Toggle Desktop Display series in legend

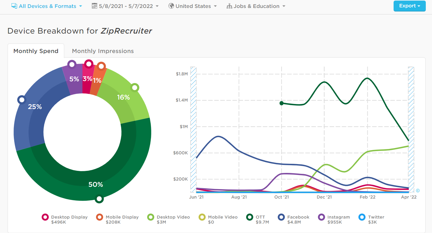[65, 219]
